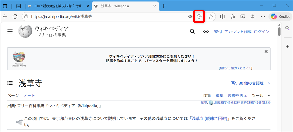Click the ログイン link
The height and width of the screenshot is (132, 293).
tap(262, 32)
